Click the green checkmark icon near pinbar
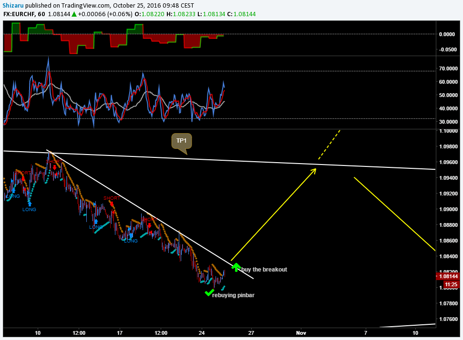The width and height of the screenshot is (463, 340). click(x=209, y=292)
